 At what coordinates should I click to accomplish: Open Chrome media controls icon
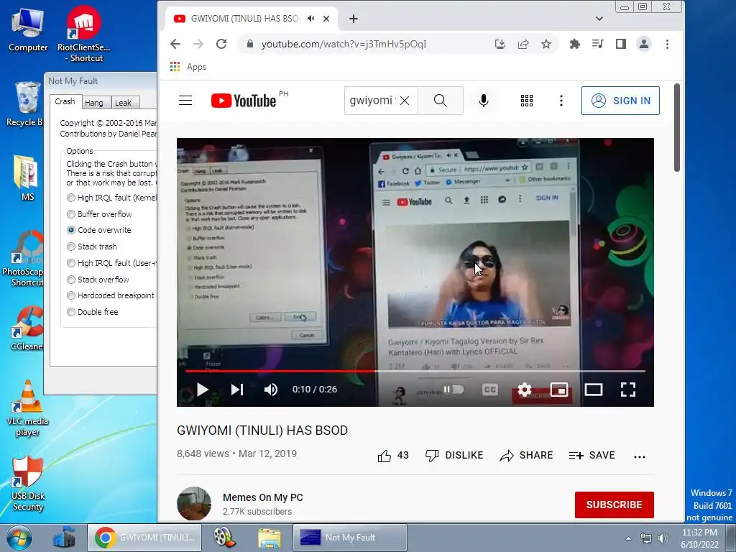(597, 44)
